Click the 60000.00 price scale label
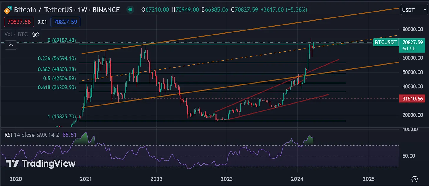The image size is (429, 186). [x=412, y=58]
